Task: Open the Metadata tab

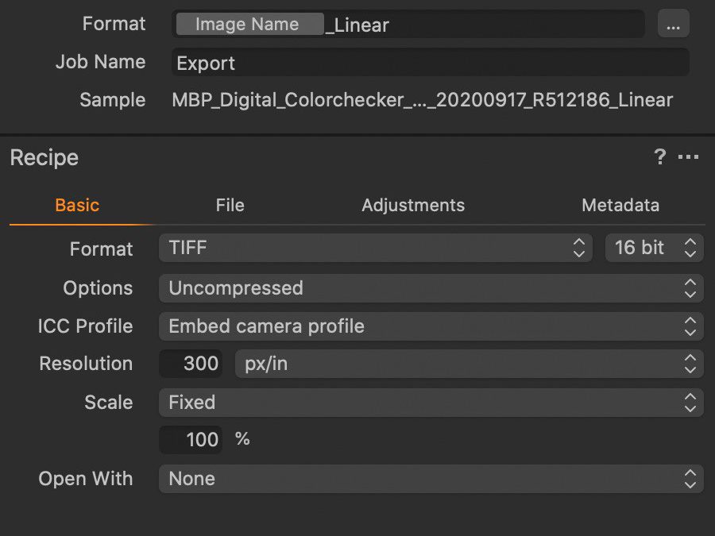Action: click(x=620, y=205)
